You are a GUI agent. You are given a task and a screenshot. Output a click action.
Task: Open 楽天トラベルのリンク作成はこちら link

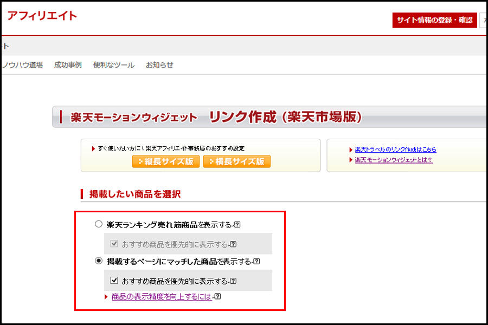(x=396, y=149)
